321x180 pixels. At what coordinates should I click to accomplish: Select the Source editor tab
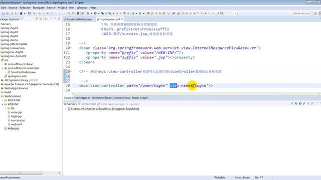pos(68,98)
